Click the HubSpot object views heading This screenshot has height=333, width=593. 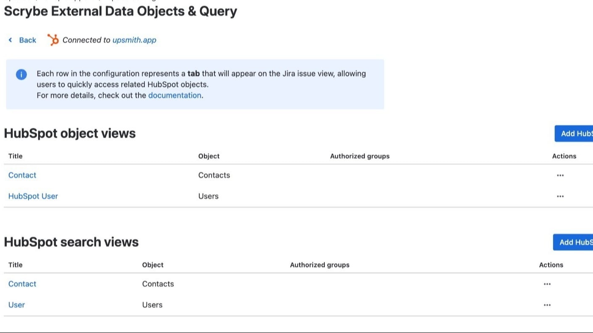point(70,133)
